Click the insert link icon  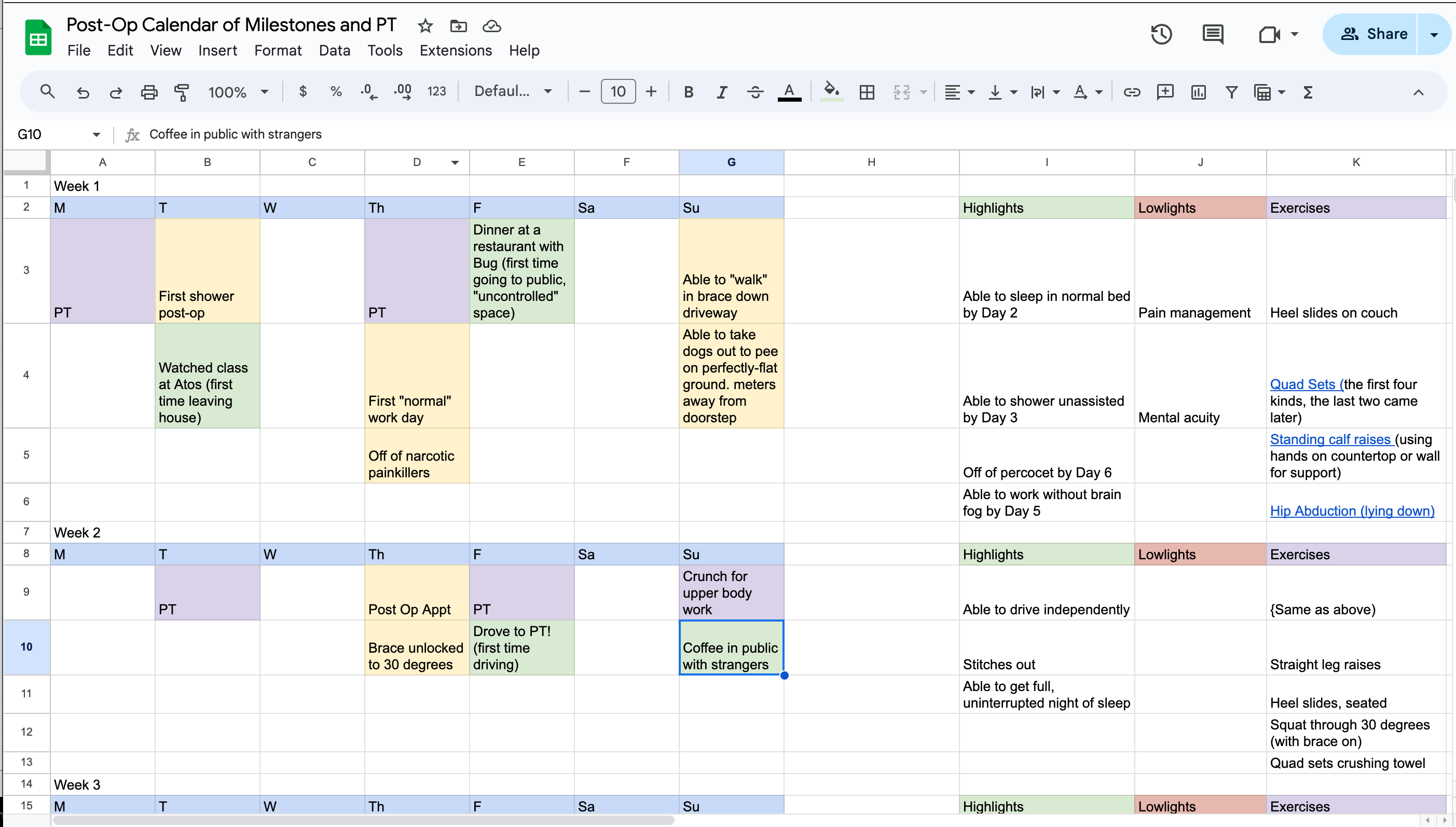1131,92
